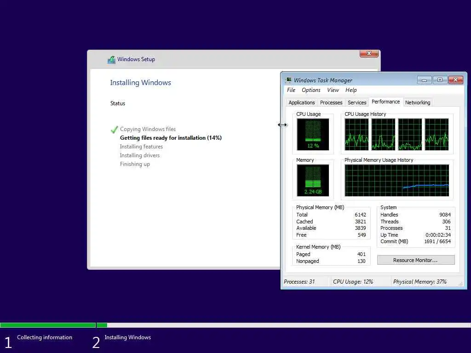Screen dimensions: 471x353
Task: Open the Help menu in Task Manager
Action: click(x=351, y=90)
